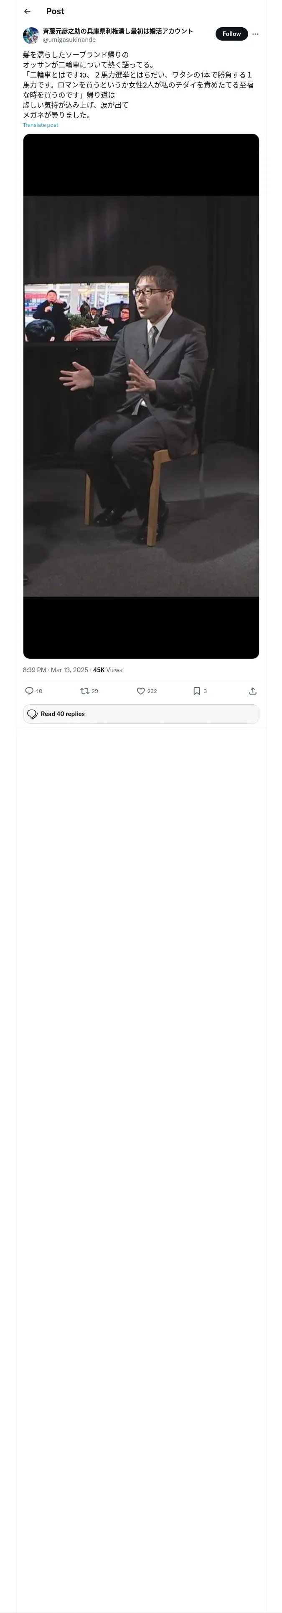
Task: Play the embedded video of the seated man
Action: [141, 396]
